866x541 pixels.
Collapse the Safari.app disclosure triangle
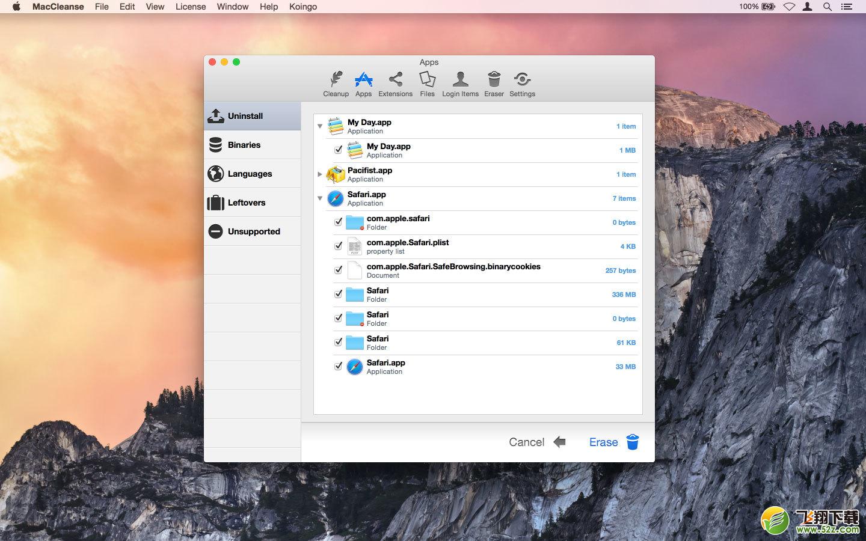tap(320, 198)
